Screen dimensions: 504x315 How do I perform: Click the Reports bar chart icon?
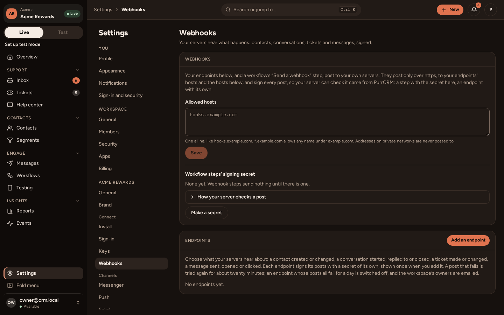[x=10, y=211]
